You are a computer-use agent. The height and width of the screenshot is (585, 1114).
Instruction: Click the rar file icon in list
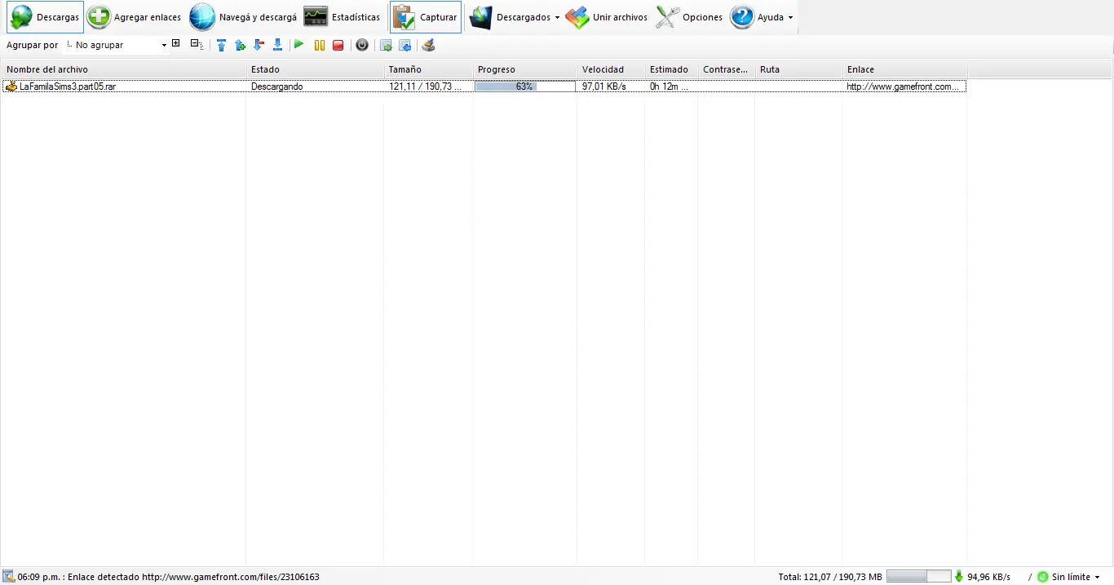11,86
